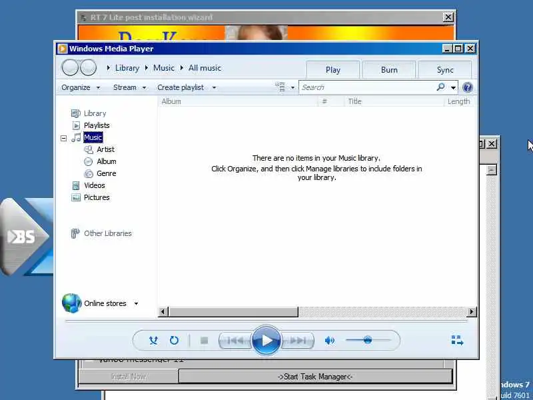The height and width of the screenshot is (400, 533).
Task: Collapse the Music tree node
Action: point(63,138)
